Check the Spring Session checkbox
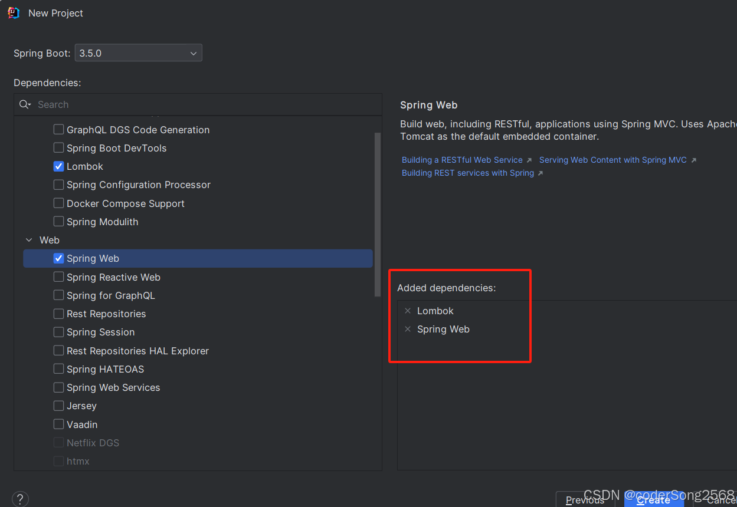Image resolution: width=737 pixels, height=507 pixels. [58, 332]
